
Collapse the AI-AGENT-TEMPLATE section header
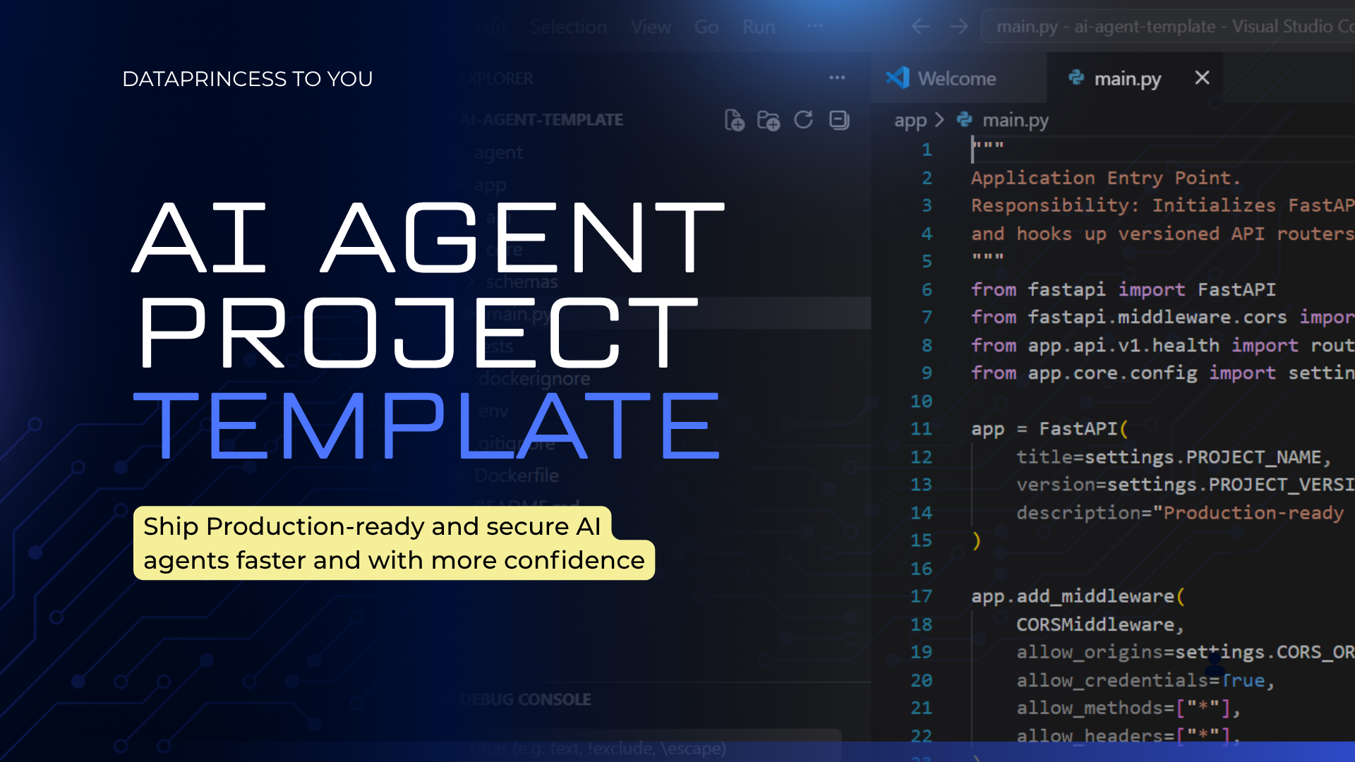[541, 120]
